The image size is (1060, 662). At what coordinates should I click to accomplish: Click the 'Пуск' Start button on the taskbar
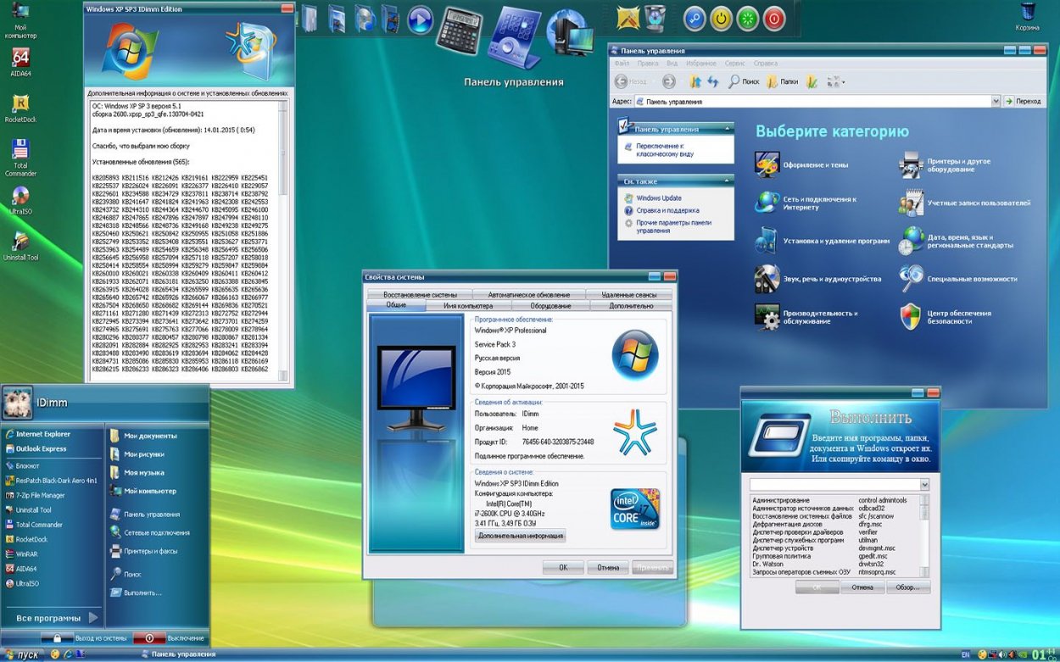click(22, 654)
